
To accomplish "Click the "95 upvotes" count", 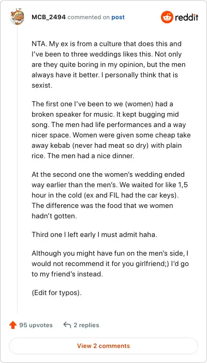I will click(x=36, y=325).
